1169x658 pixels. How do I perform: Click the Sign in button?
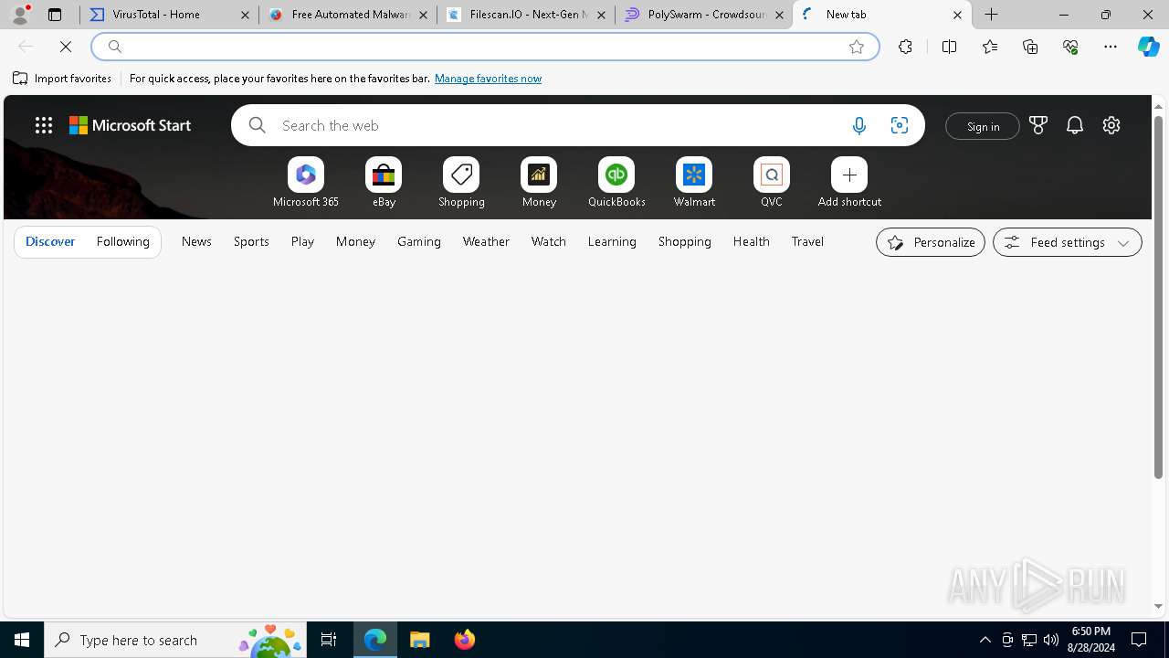[x=983, y=126]
